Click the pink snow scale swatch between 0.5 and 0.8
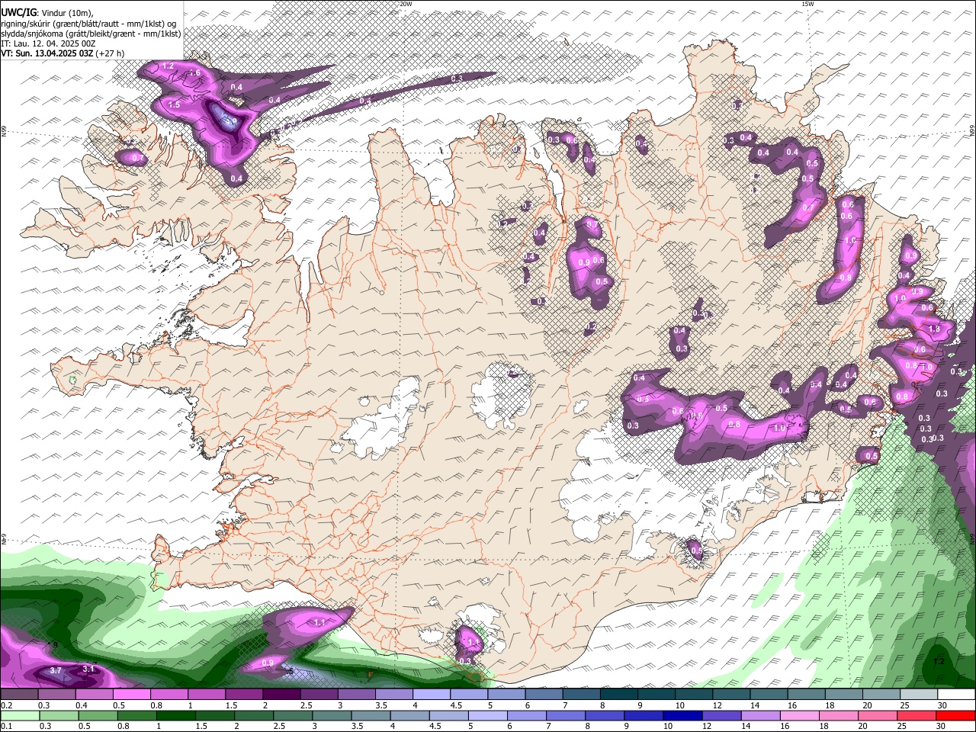 (x=132, y=695)
